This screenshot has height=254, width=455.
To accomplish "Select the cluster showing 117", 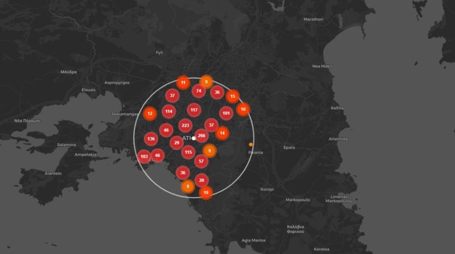I will 194,110.
